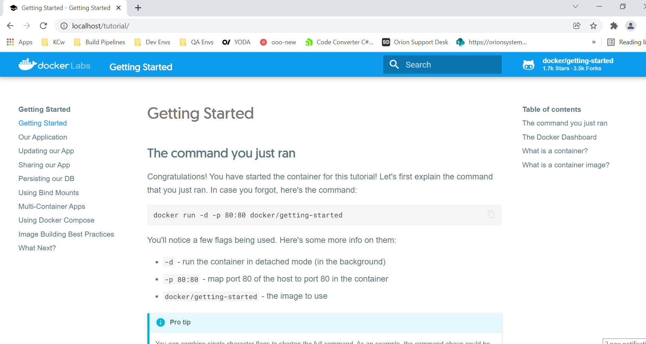Image resolution: width=646 pixels, height=344 pixels.
Task: Click the Search input field
Action: click(x=446, y=64)
